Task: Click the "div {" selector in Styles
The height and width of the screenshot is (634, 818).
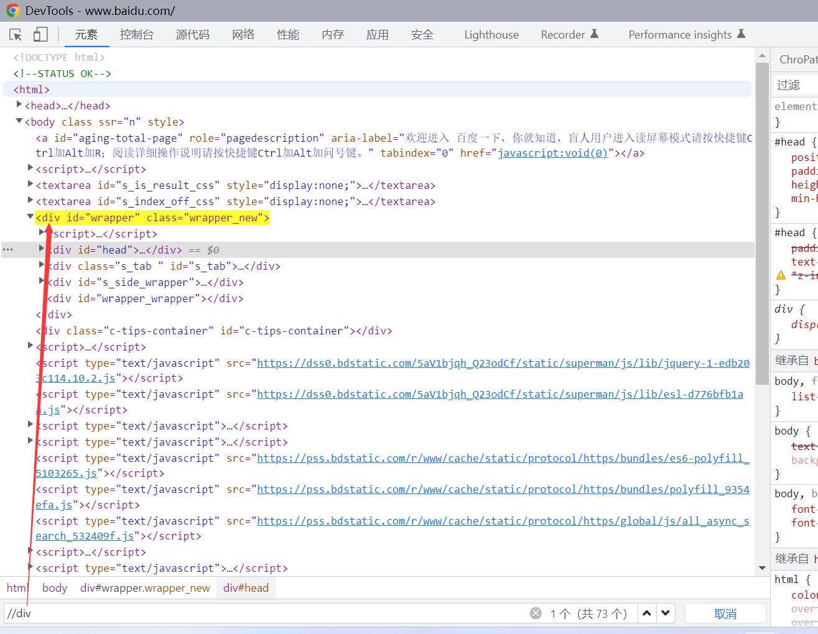Action: pyautogui.click(x=789, y=309)
